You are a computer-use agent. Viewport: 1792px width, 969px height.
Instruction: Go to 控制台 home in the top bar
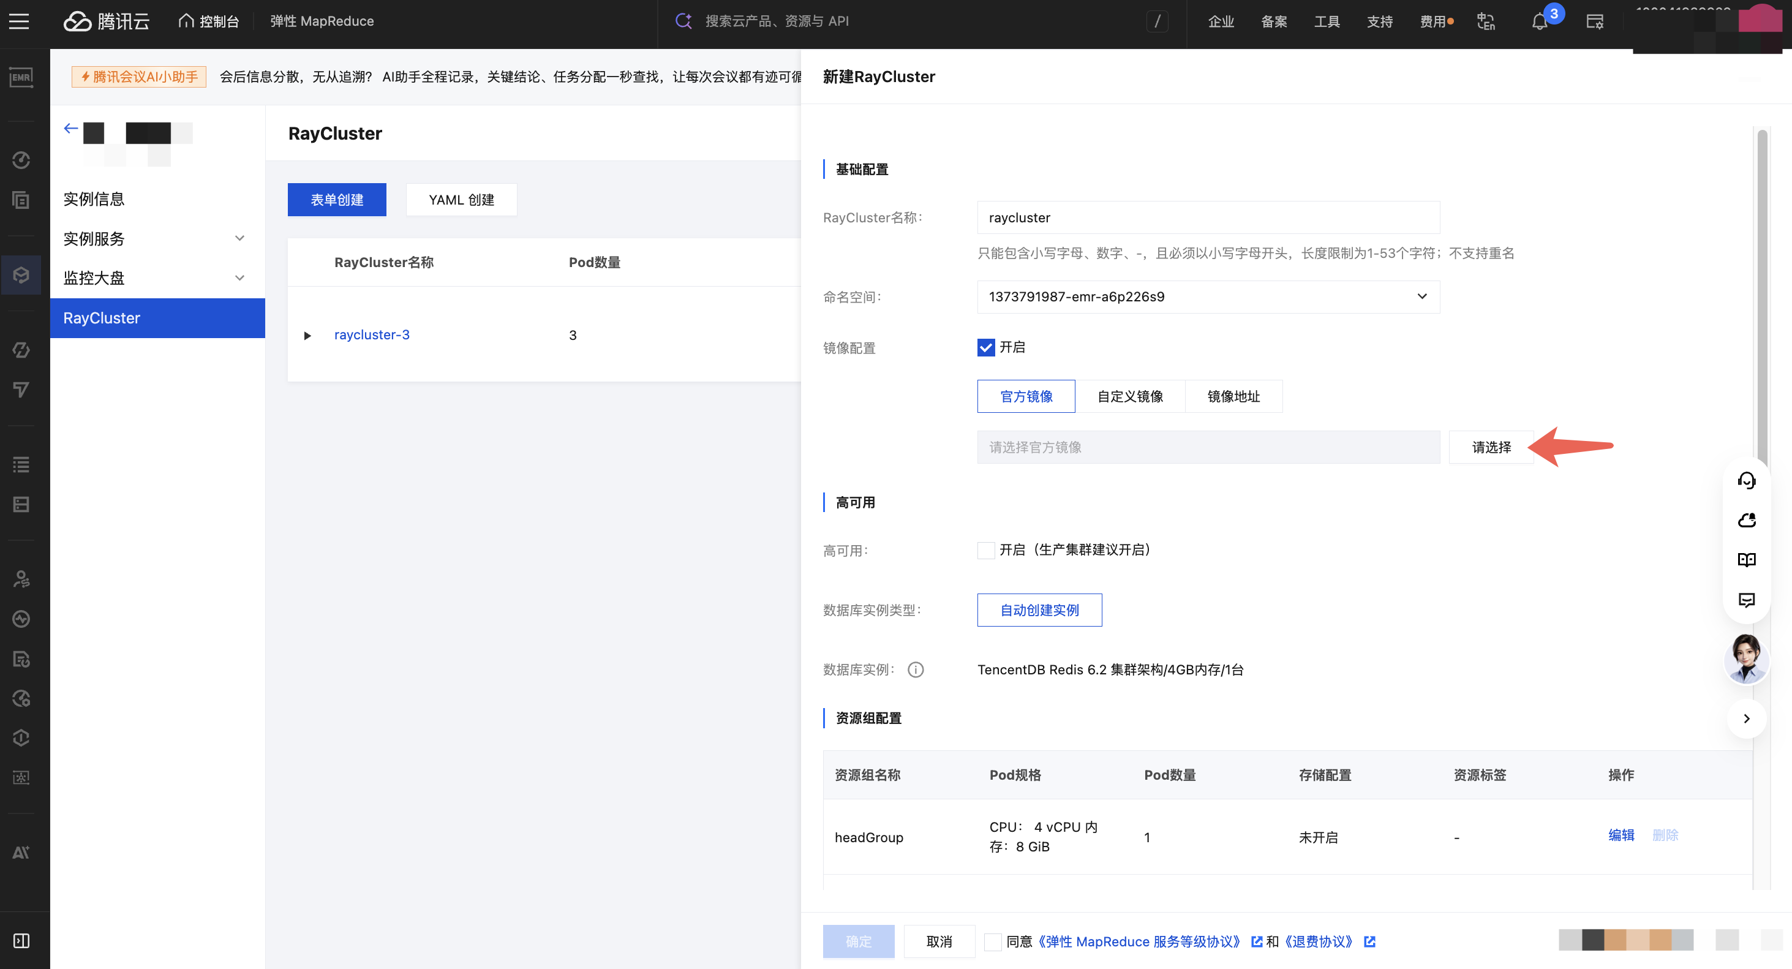click(x=209, y=21)
